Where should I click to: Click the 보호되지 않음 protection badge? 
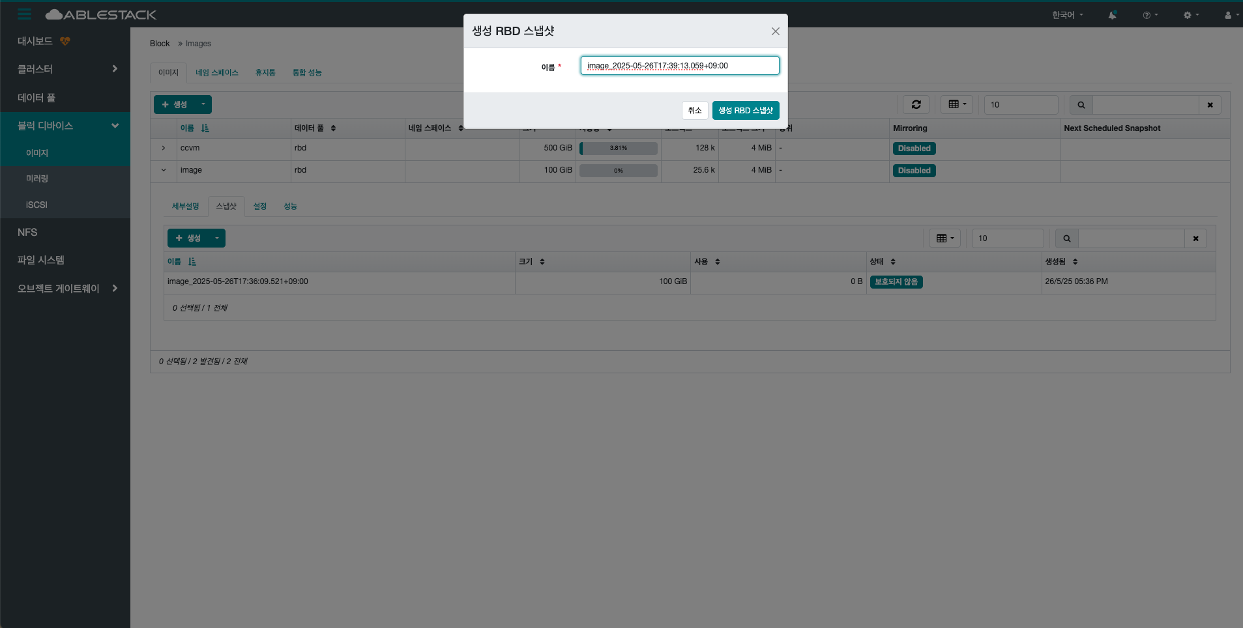tap(896, 281)
